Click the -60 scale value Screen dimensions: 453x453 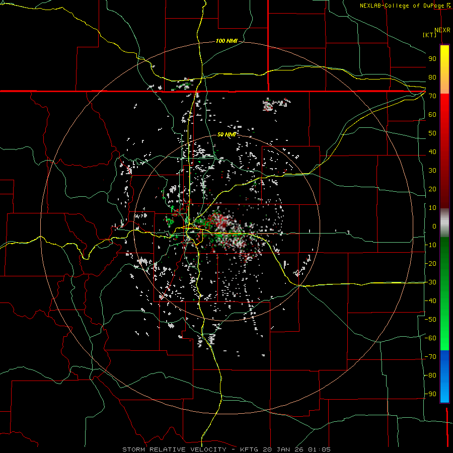tap(430, 338)
